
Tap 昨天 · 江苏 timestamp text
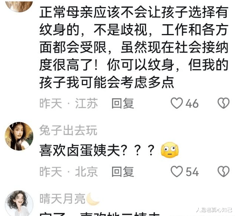pos(69,103)
